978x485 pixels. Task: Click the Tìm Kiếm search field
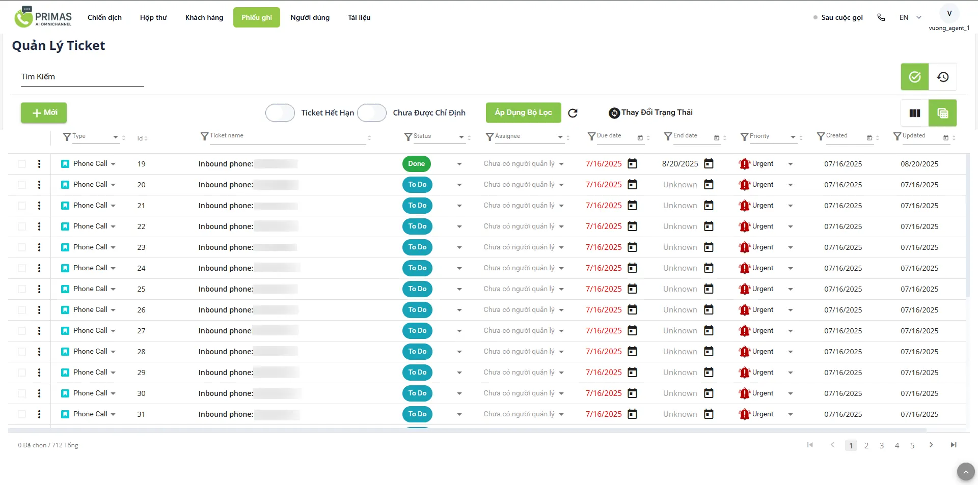pyautogui.click(x=82, y=77)
